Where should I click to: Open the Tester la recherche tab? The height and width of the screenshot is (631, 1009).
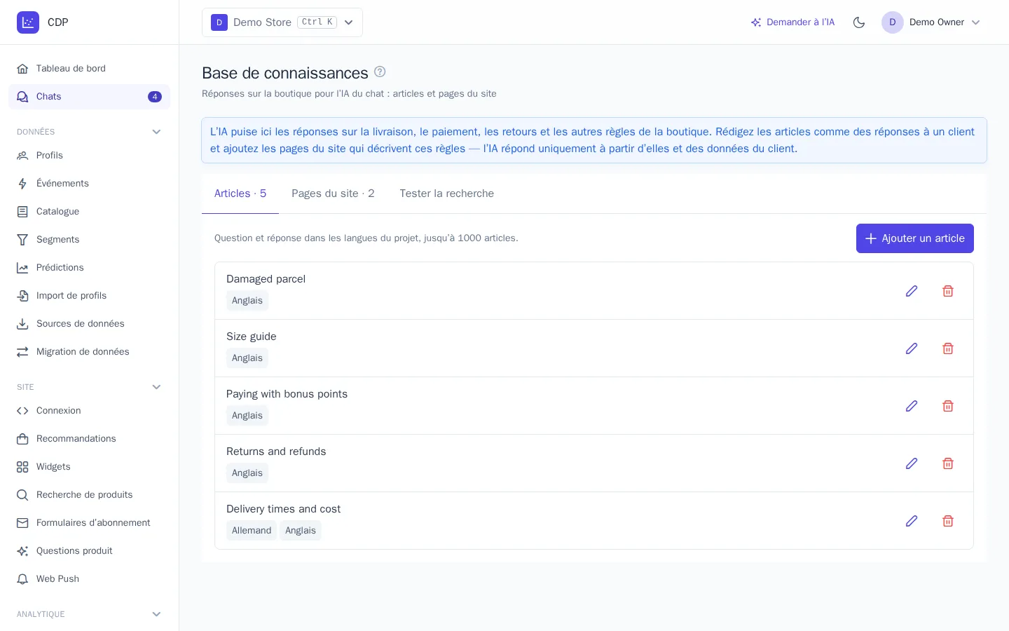(447, 194)
